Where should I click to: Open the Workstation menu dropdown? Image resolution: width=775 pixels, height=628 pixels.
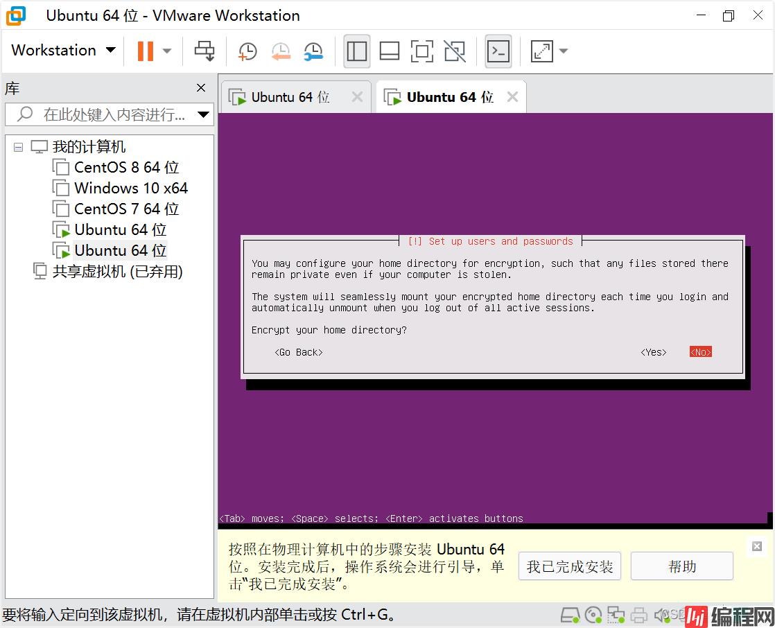pos(63,51)
